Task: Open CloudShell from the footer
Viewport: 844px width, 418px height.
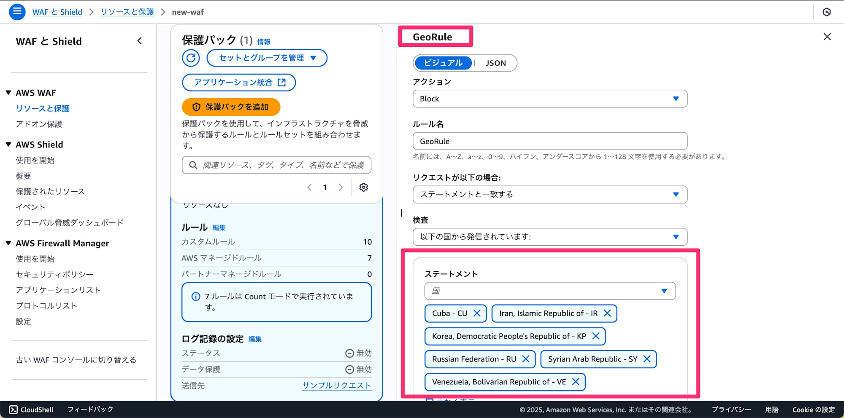Action: (x=32, y=410)
